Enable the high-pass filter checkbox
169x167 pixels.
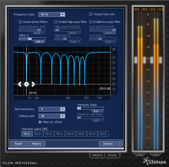point(56,22)
